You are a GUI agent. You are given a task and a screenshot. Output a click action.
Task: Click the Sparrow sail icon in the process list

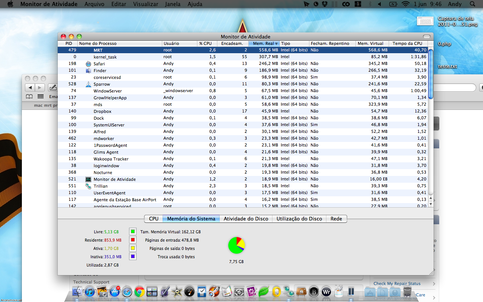[88, 84]
